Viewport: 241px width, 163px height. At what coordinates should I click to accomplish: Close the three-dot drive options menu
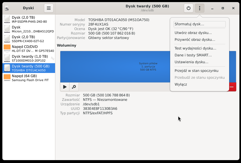point(199,8)
